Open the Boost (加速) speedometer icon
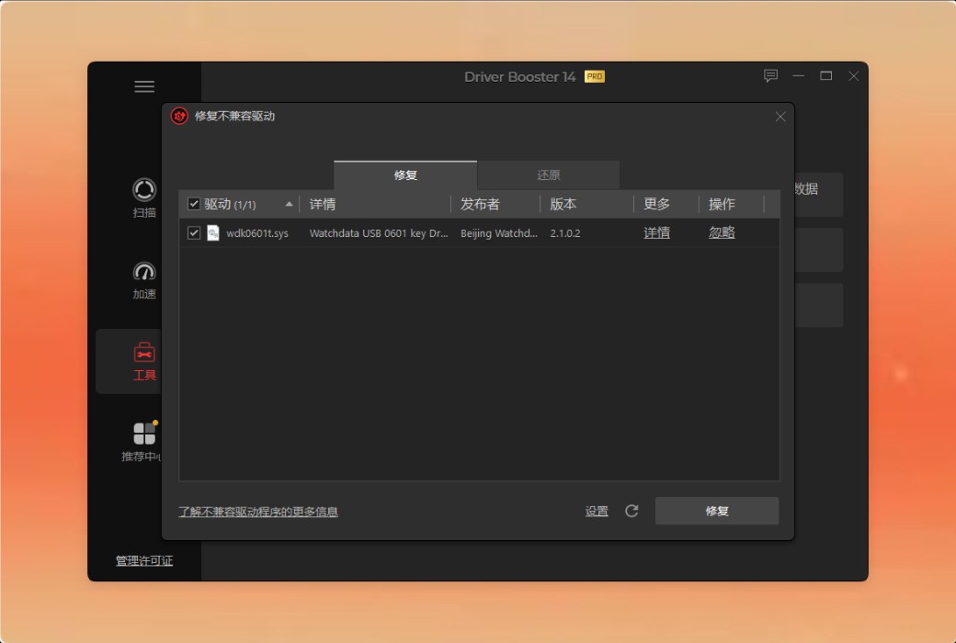This screenshot has width=956, height=643. [x=144, y=272]
